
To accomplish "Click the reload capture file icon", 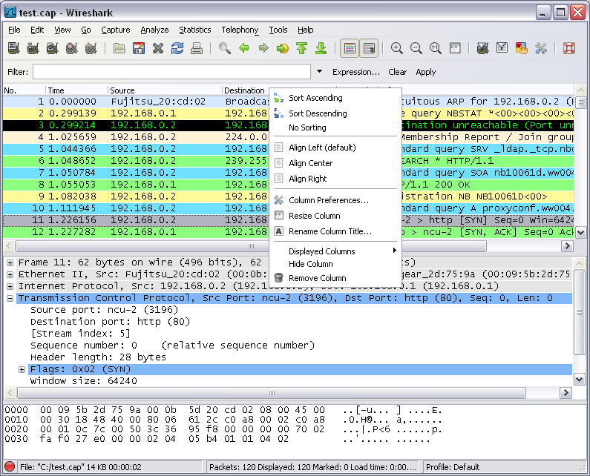I will (x=177, y=49).
